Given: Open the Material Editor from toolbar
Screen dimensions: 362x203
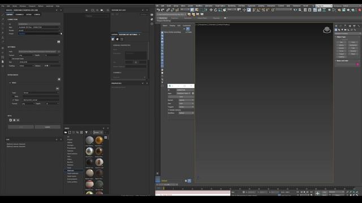Looking at the screenshot, I should click(x=334, y=10).
